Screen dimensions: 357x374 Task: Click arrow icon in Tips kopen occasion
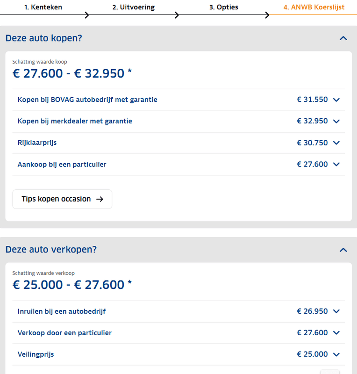pyautogui.click(x=100, y=199)
